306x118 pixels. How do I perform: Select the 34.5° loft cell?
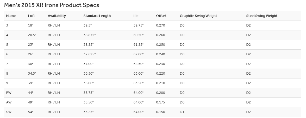[32, 73]
